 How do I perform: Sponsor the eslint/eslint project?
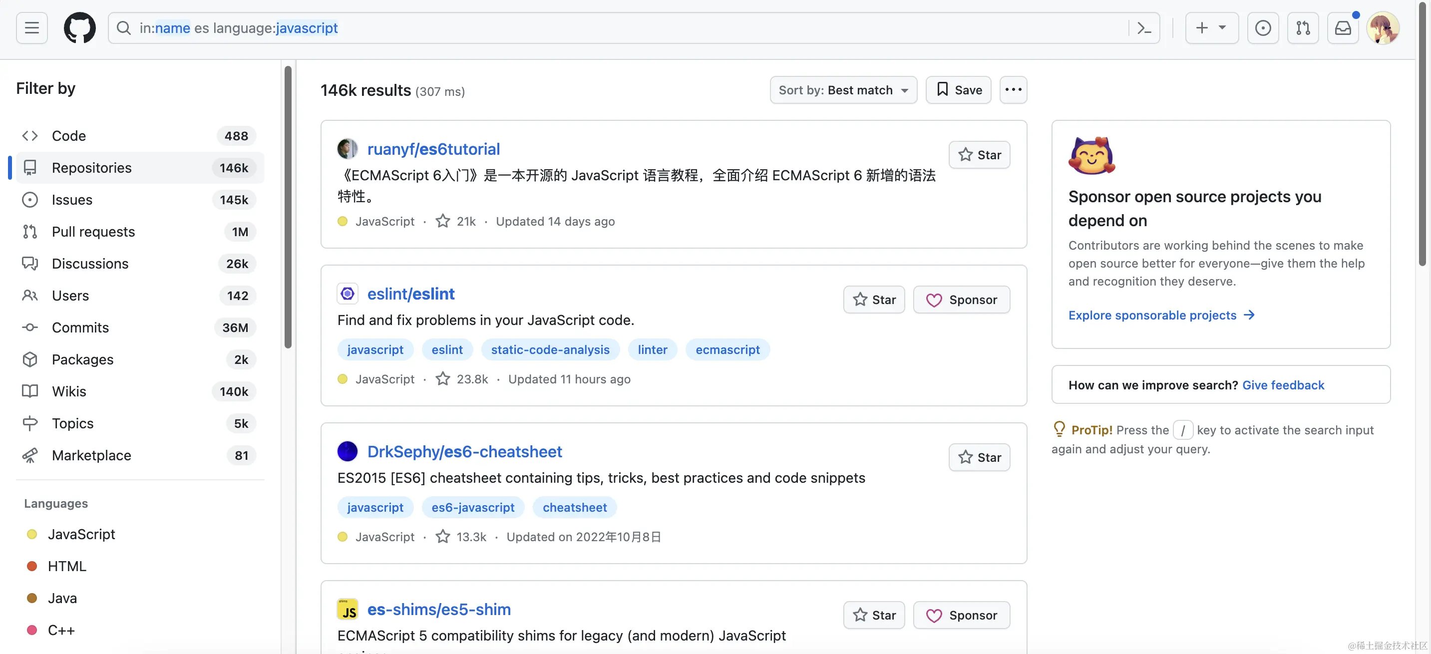961,300
